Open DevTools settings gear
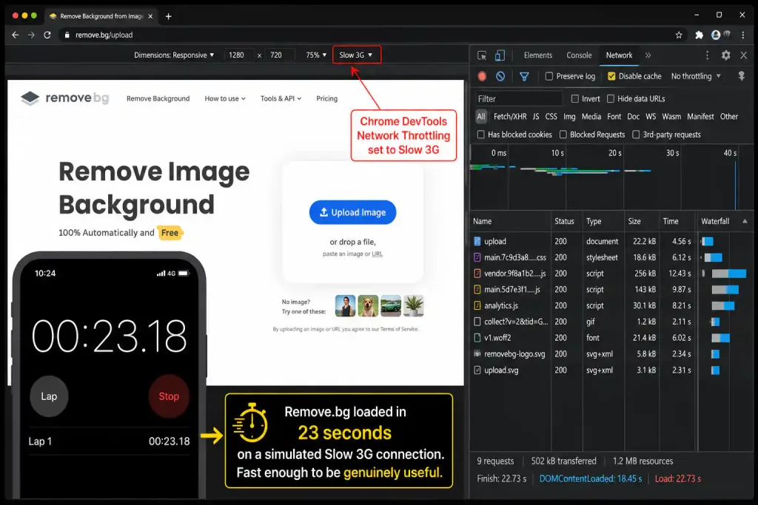The image size is (758, 505). 726,55
